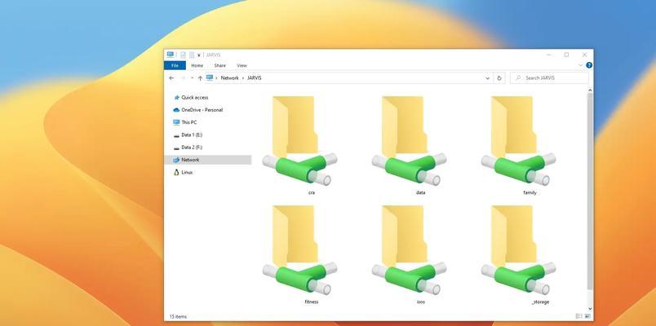Open the File tab

[175, 66]
